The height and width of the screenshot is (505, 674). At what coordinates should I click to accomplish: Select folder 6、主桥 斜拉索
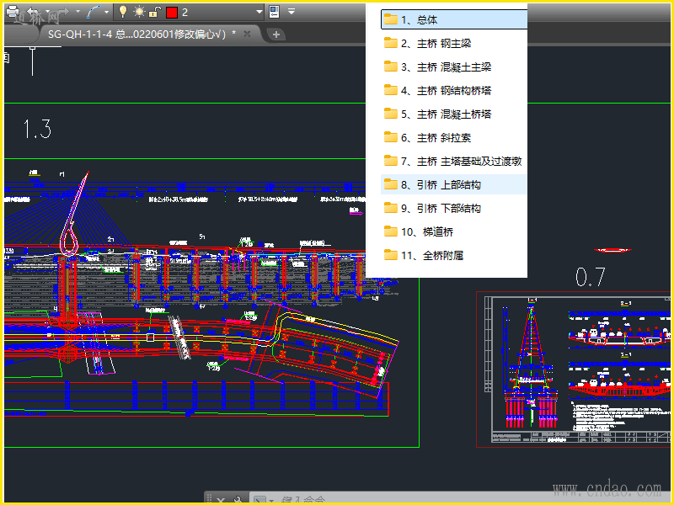[454, 137]
